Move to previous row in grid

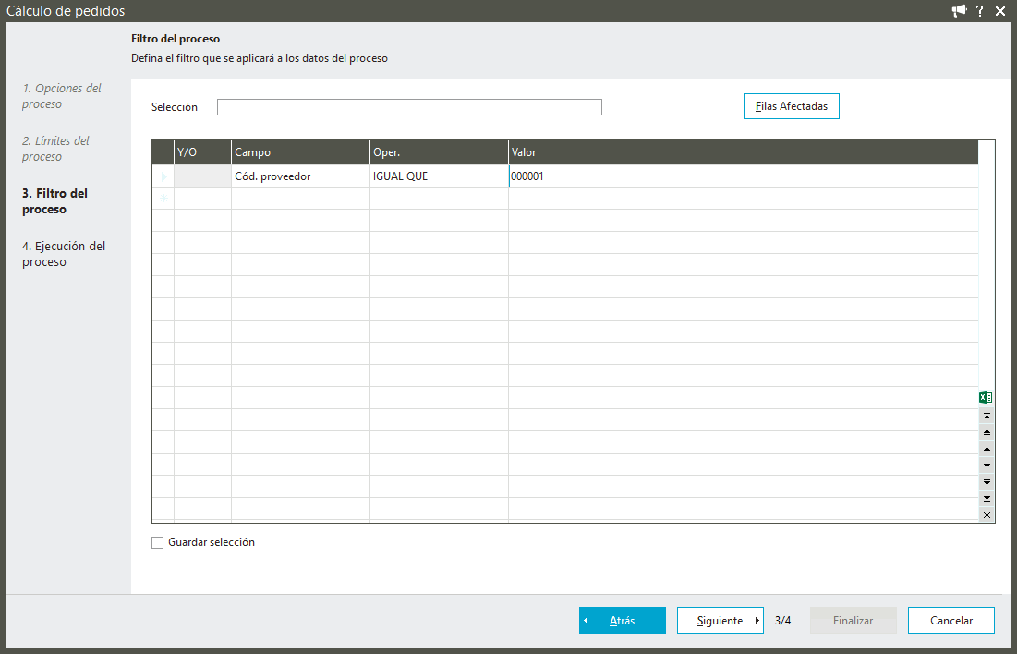pos(987,449)
